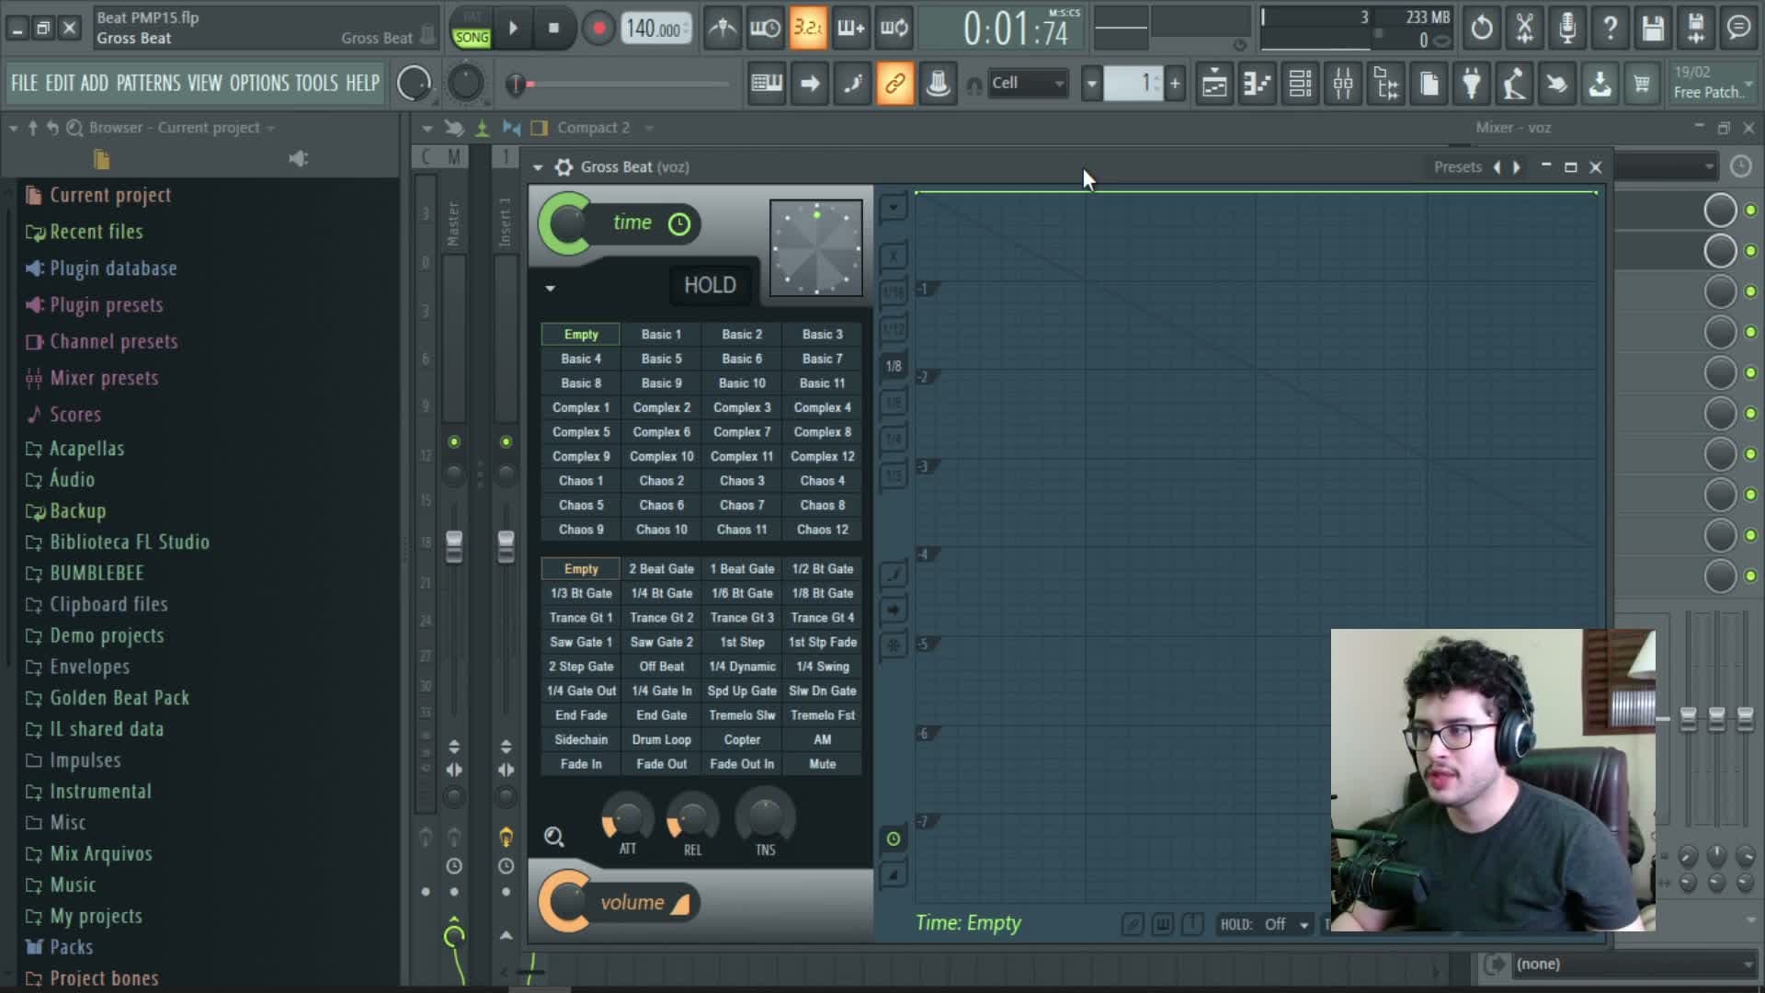Open the Mixer presets browser folder
The height and width of the screenshot is (993, 1765).
pyautogui.click(x=104, y=378)
